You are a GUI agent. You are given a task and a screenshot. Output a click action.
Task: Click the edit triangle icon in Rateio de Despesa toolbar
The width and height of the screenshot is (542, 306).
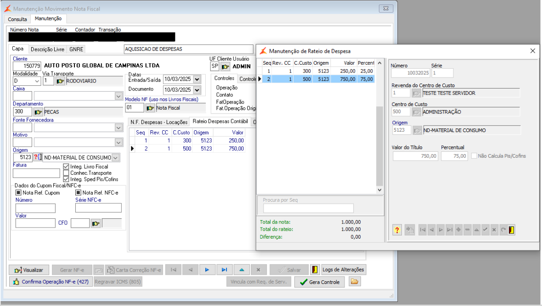tap(476, 230)
